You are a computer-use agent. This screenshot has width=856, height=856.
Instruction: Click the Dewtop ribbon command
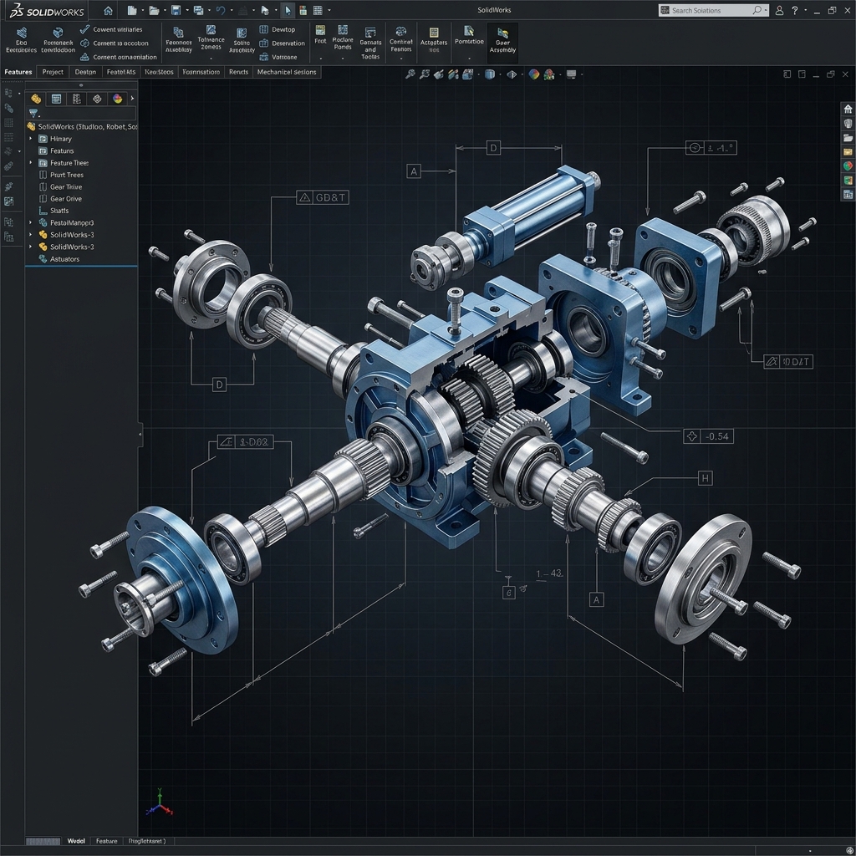point(278,29)
